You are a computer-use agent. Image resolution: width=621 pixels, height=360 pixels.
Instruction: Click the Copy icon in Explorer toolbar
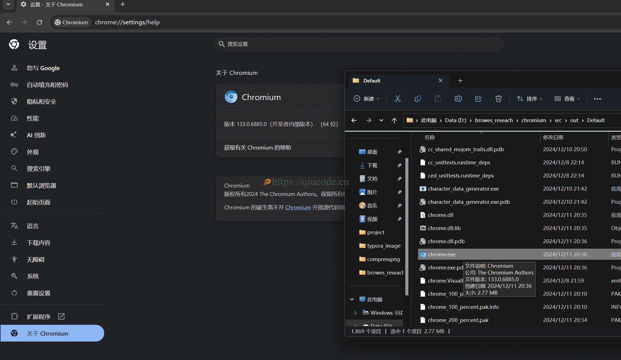click(x=418, y=99)
